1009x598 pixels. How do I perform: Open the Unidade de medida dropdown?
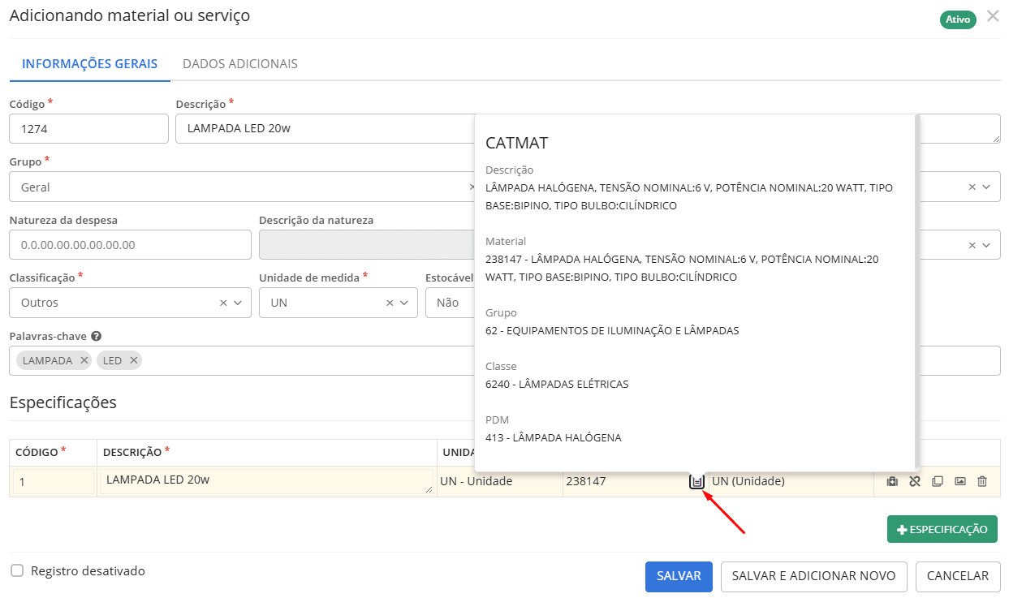[x=404, y=303]
